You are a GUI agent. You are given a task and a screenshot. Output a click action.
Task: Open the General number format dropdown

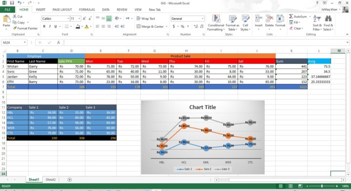click(203, 19)
